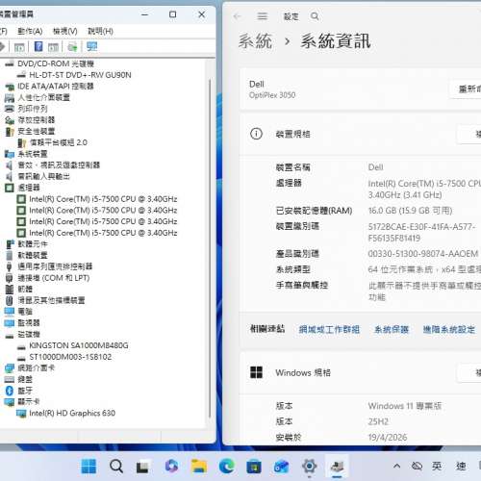
Task: Show hidden system tray icons chevron
Action: click(x=396, y=466)
